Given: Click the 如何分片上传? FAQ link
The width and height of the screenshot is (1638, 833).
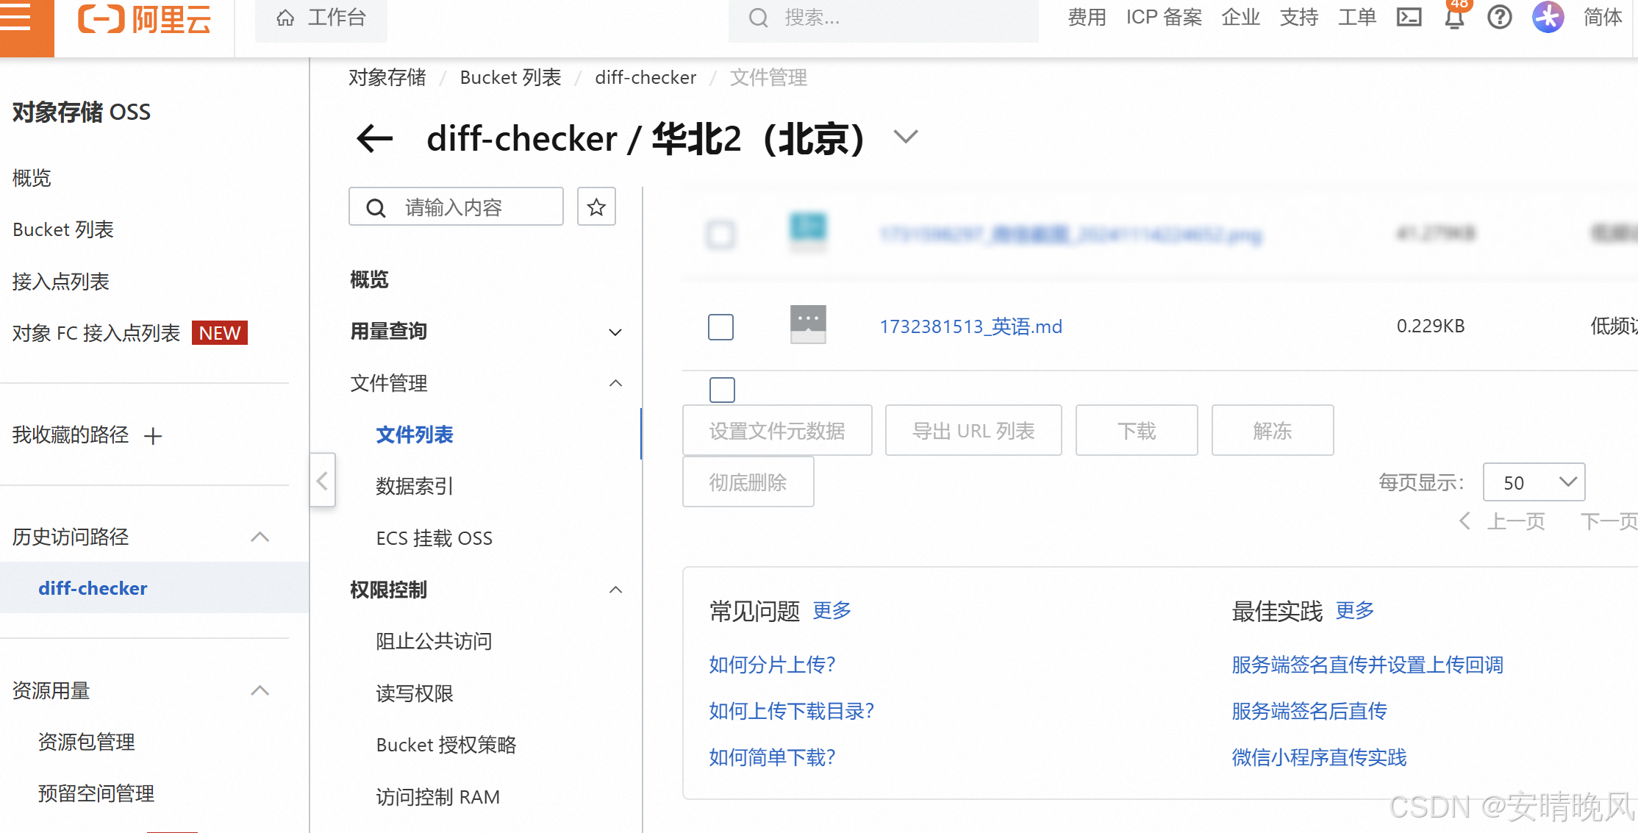Looking at the screenshot, I should pos(772,665).
